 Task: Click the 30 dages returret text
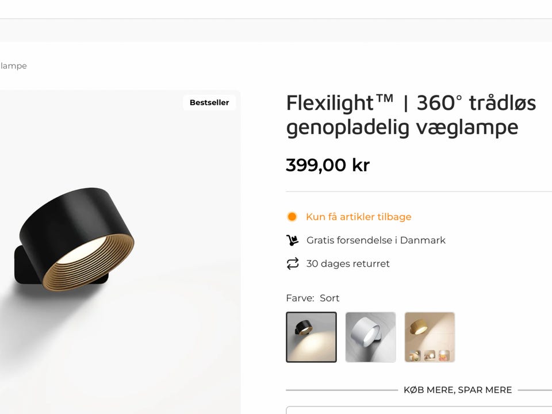348,263
